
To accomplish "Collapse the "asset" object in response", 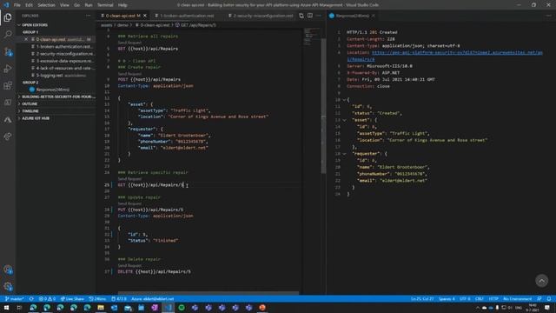I will click(x=344, y=120).
